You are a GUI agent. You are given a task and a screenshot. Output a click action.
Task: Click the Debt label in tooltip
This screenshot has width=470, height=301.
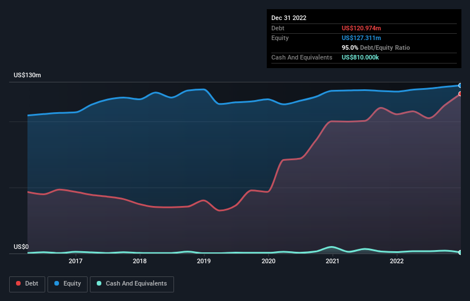(x=278, y=28)
